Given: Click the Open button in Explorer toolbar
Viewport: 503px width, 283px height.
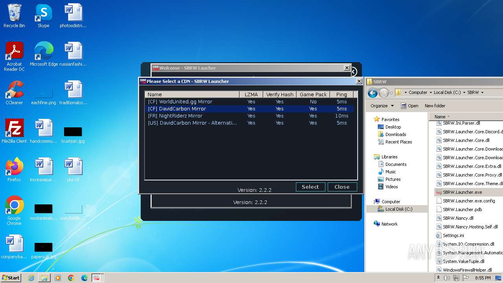Looking at the screenshot, I should click(409, 106).
